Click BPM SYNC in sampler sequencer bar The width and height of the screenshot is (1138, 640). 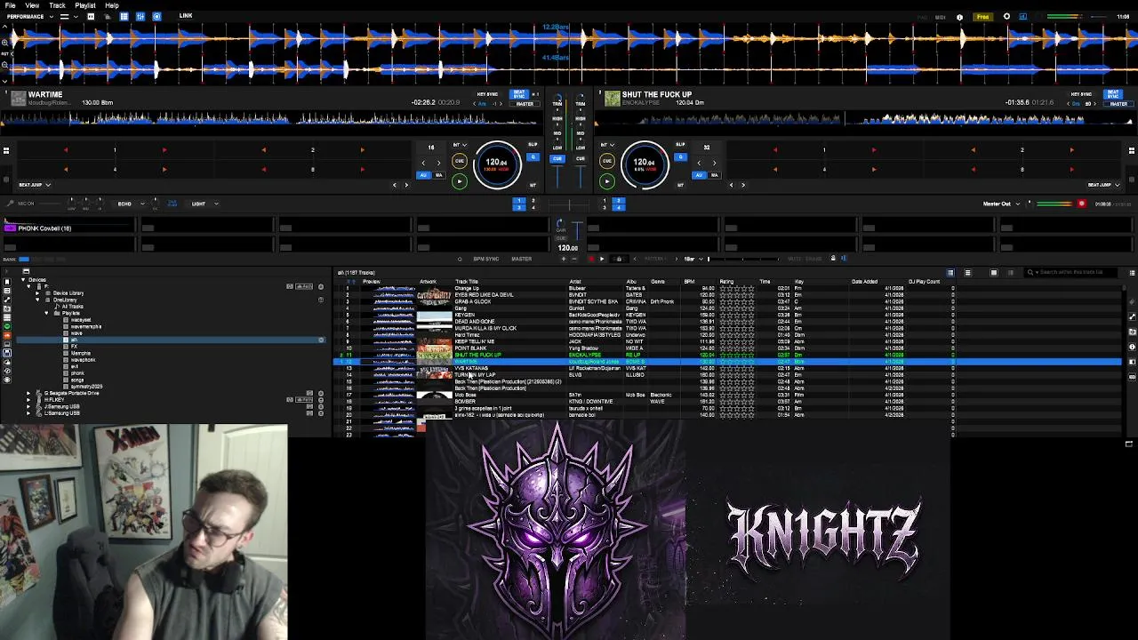pyautogui.click(x=486, y=259)
